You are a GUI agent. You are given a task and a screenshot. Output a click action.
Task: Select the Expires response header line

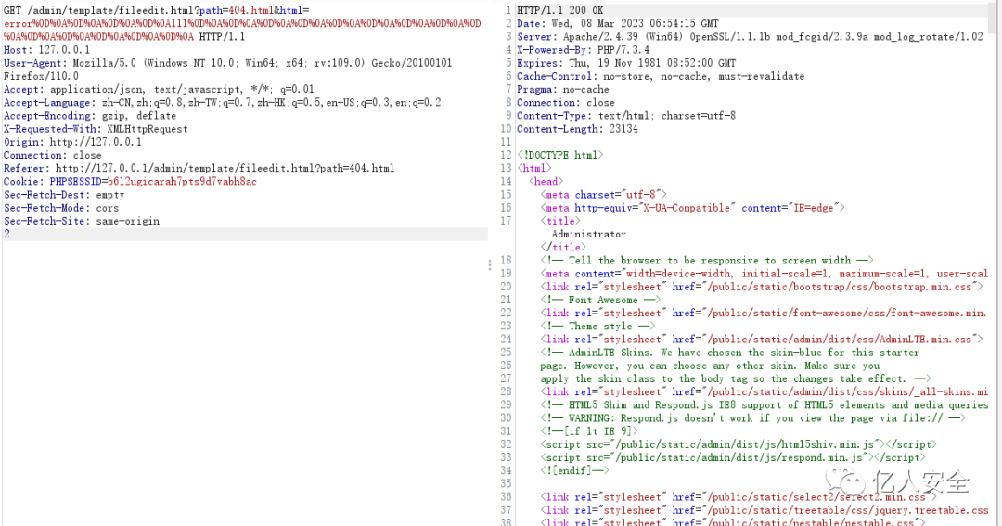[x=626, y=63]
